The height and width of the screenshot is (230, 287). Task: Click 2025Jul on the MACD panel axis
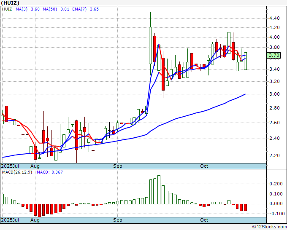(10, 220)
